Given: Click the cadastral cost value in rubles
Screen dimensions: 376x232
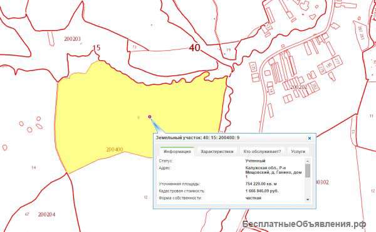Looking at the screenshot, I should click(x=262, y=191).
